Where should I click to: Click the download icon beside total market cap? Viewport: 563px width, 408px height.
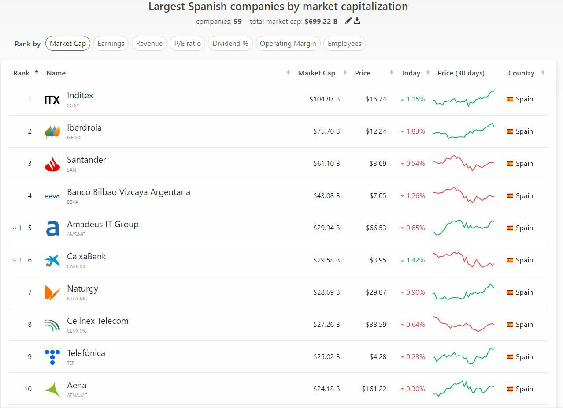(x=357, y=21)
